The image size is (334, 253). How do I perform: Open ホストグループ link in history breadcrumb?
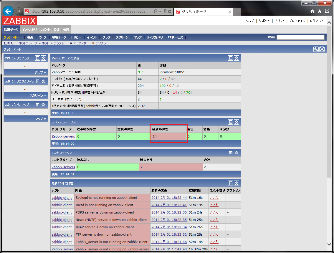(x=28, y=43)
